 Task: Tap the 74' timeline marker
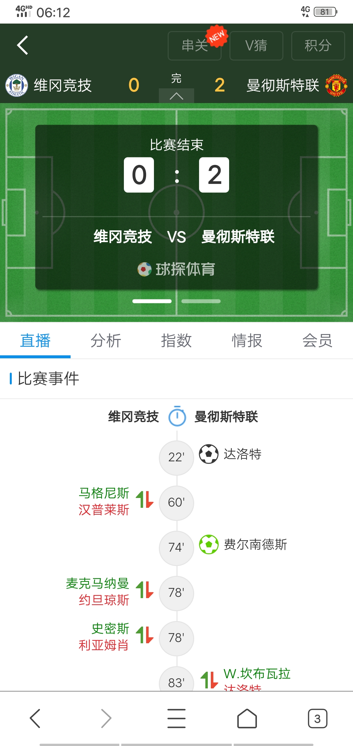click(x=176, y=548)
